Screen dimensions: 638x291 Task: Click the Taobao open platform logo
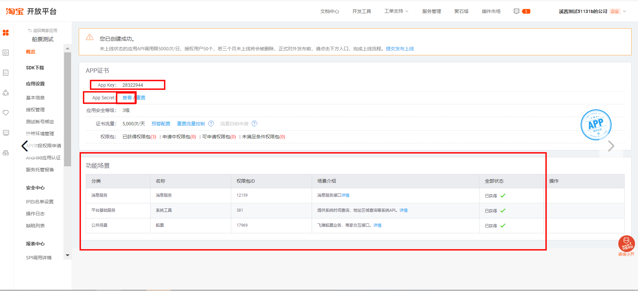pos(31,11)
